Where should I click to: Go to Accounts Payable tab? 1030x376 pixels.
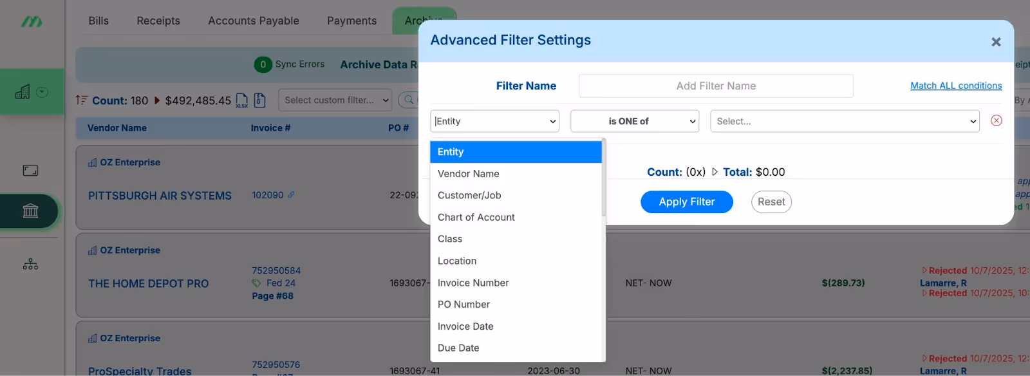[x=254, y=21]
